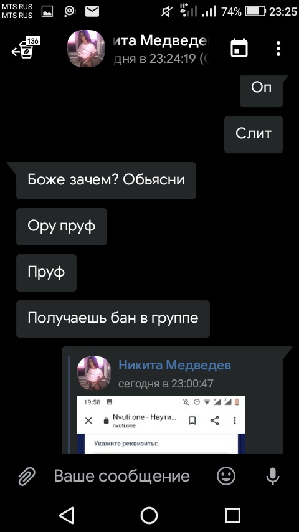Tap the Android back navigation button
The width and height of the screenshot is (299, 532).
pos(67,516)
